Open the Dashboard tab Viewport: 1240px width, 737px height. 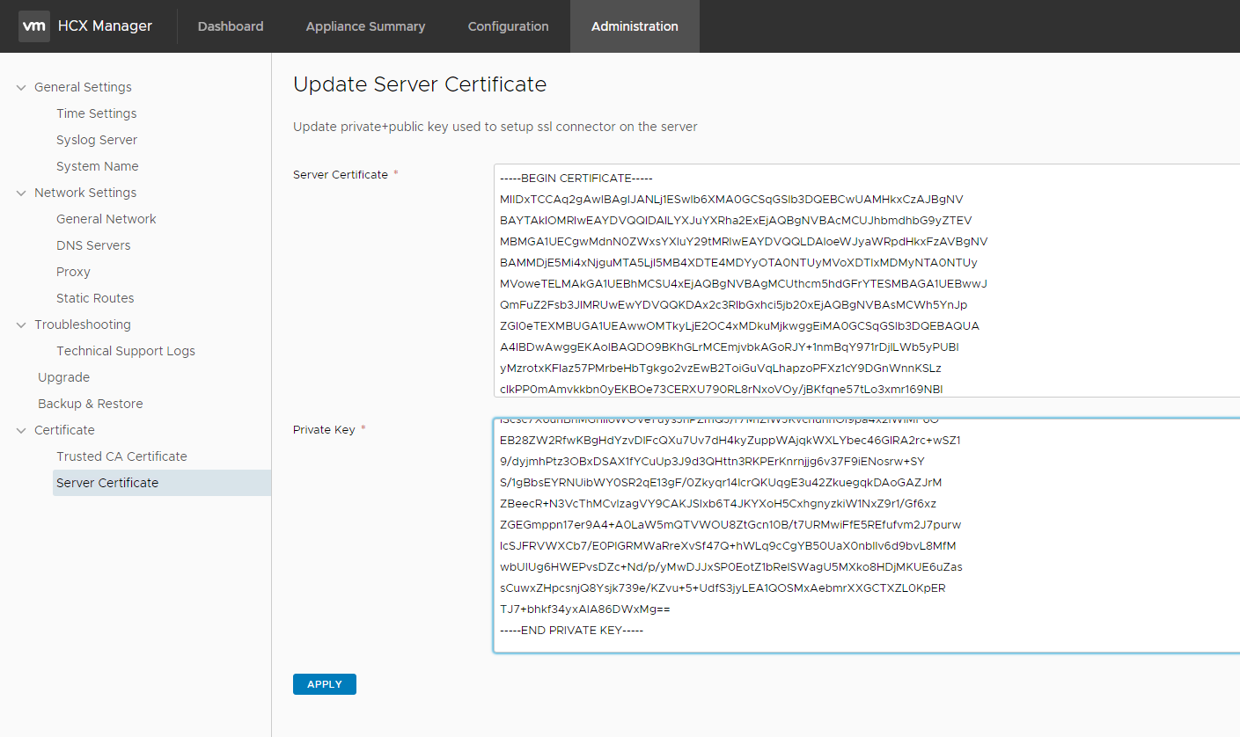click(x=231, y=26)
